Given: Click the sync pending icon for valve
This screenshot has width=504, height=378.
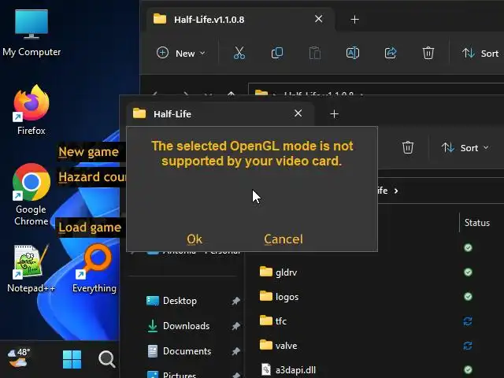Looking at the screenshot, I should pos(468,346).
